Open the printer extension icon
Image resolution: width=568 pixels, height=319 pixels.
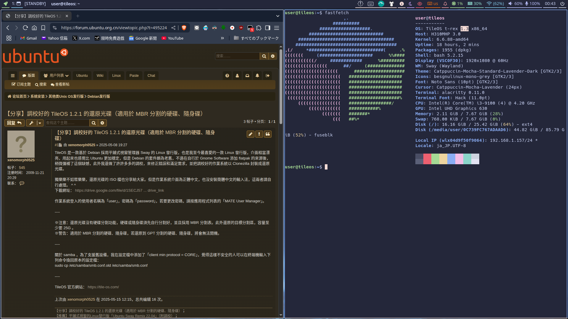tap(206, 28)
